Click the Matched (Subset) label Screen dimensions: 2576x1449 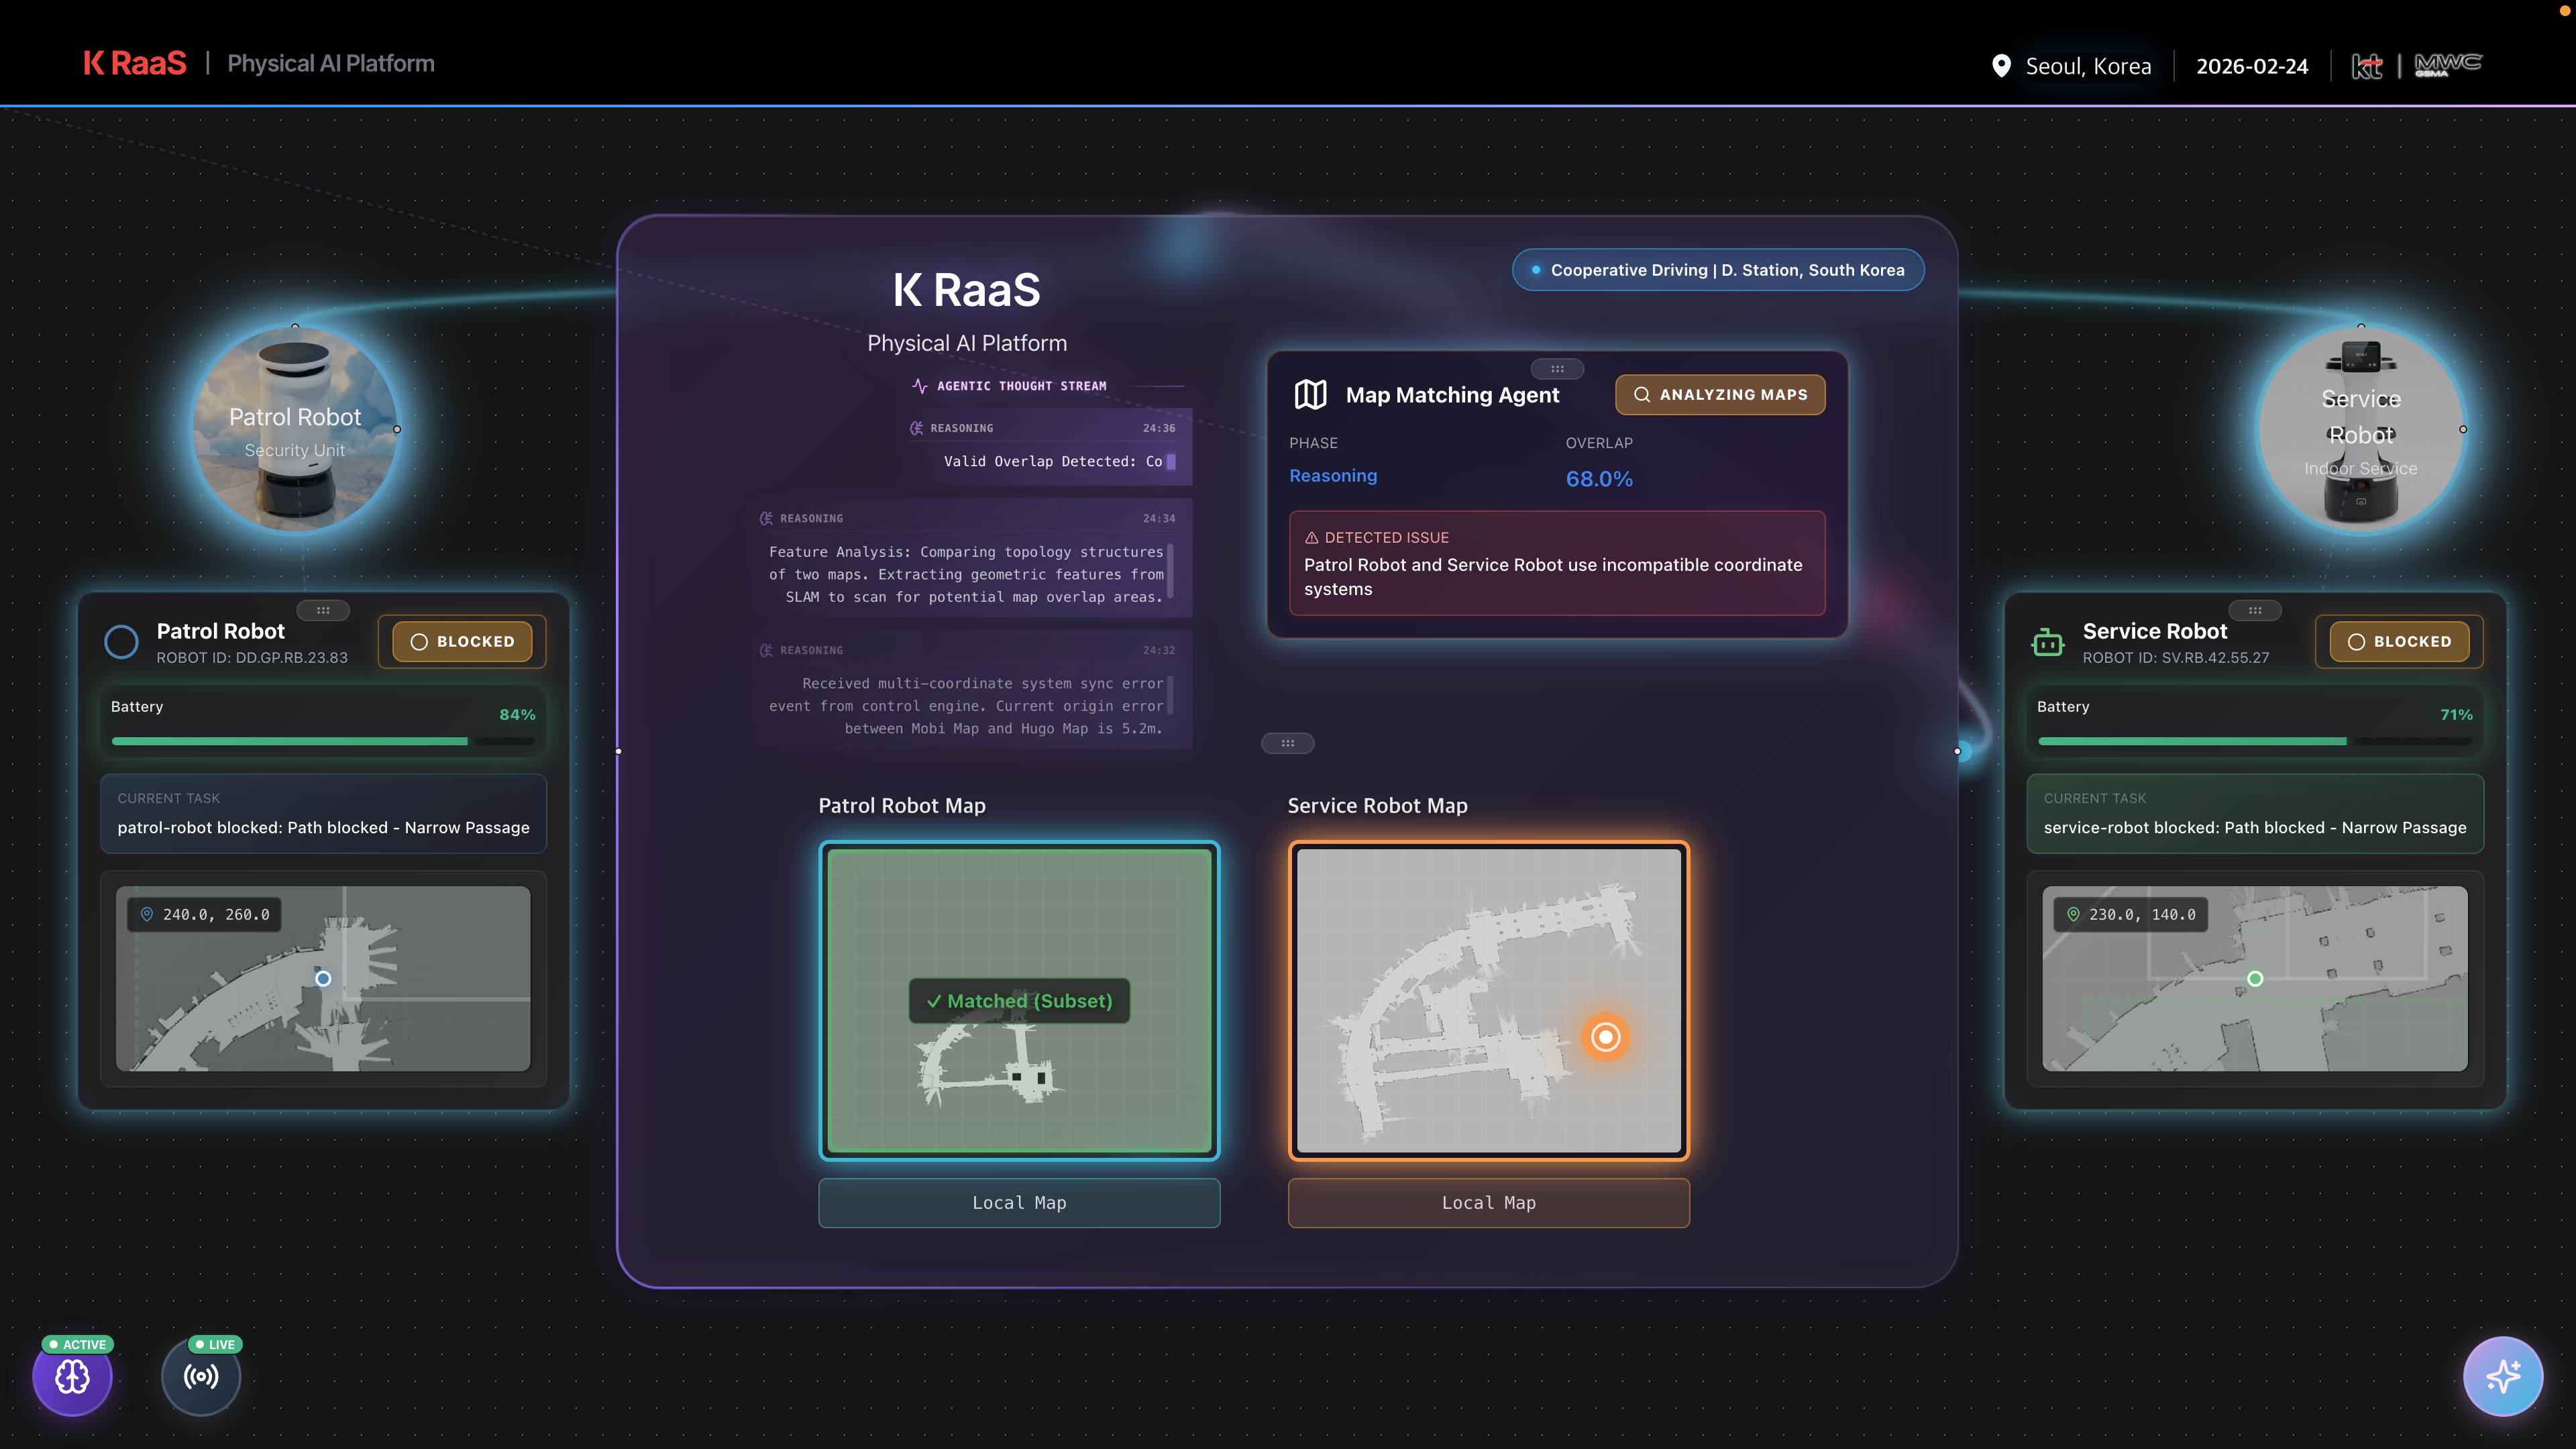click(x=1019, y=1001)
